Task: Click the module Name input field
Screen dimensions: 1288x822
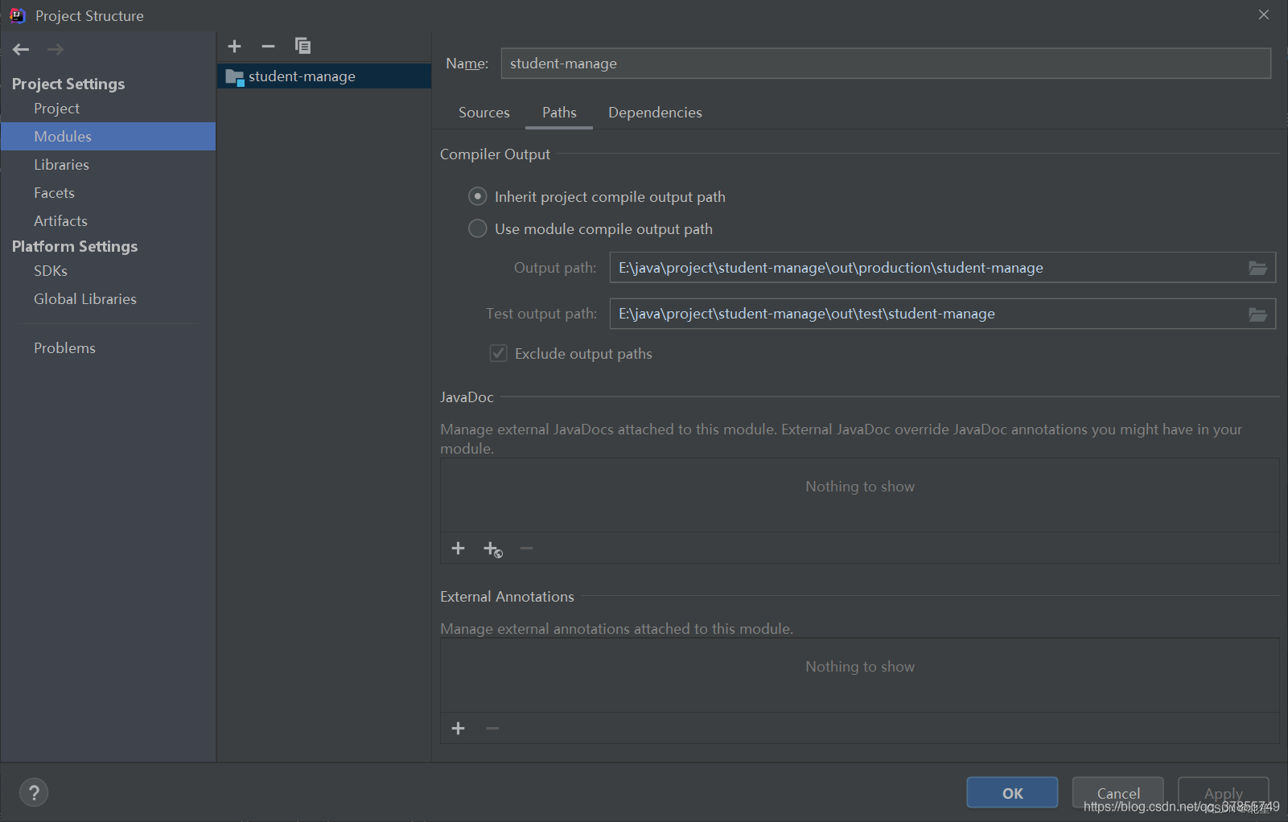Action: click(x=886, y=64)
